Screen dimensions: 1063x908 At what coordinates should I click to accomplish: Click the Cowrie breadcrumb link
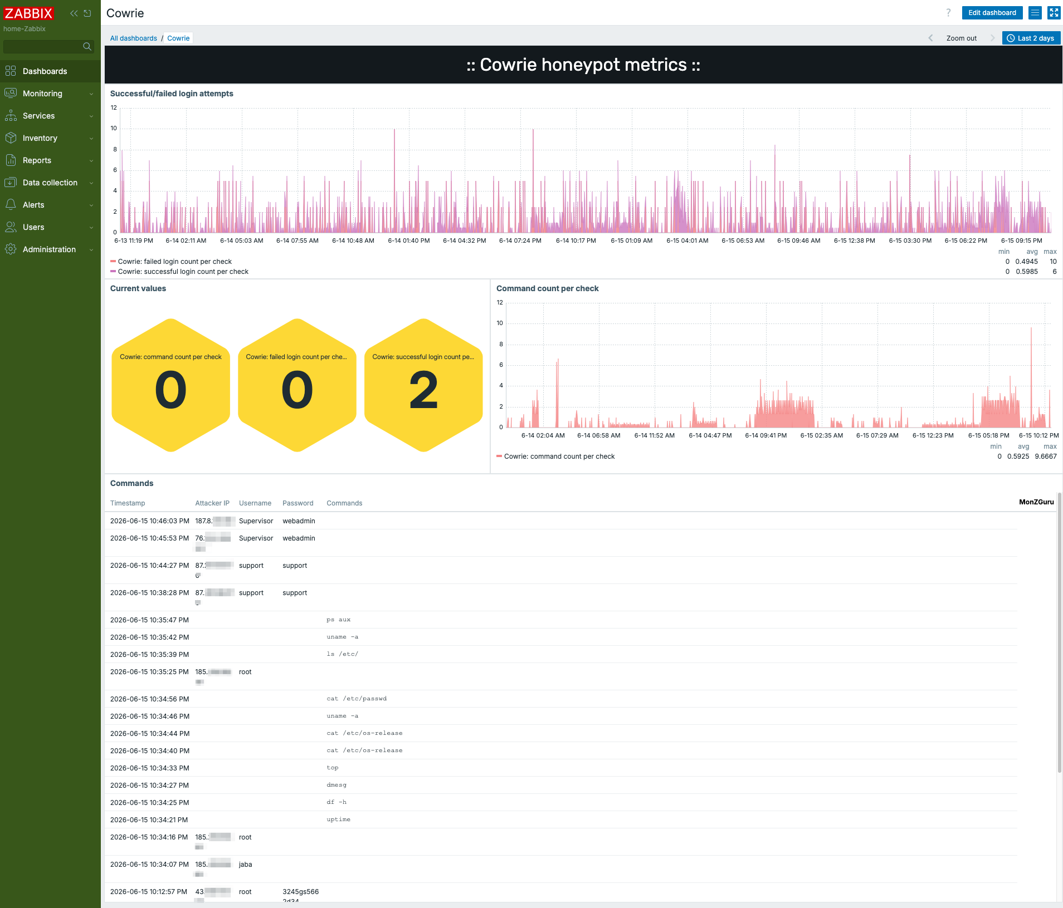click(178, 38)
